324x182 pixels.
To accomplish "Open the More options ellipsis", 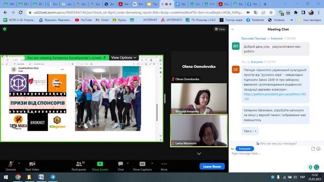I will (x=164, y=164).
